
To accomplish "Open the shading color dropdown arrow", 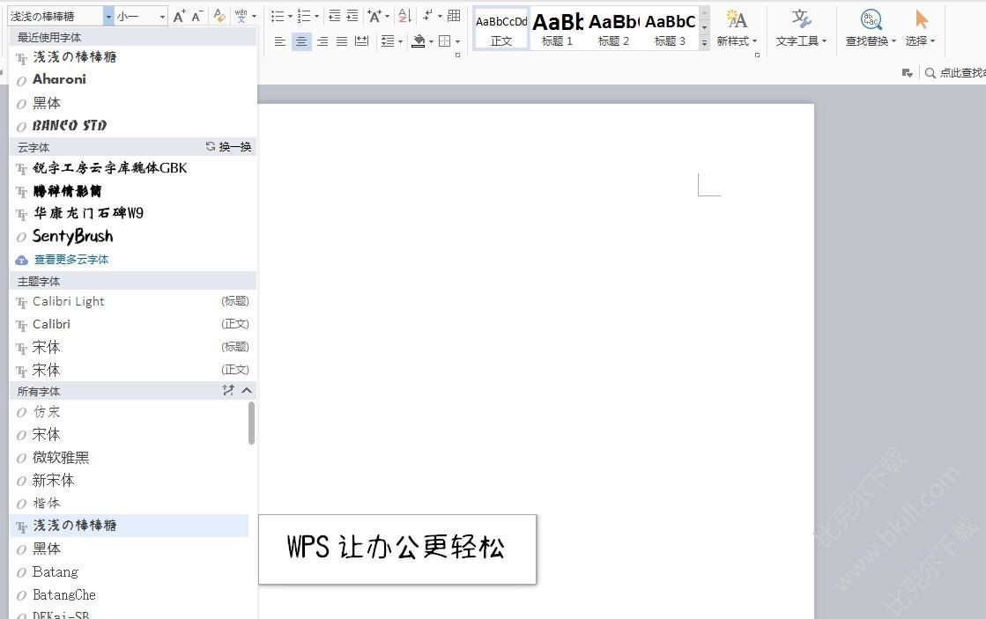I will click(x=431, y=42).
